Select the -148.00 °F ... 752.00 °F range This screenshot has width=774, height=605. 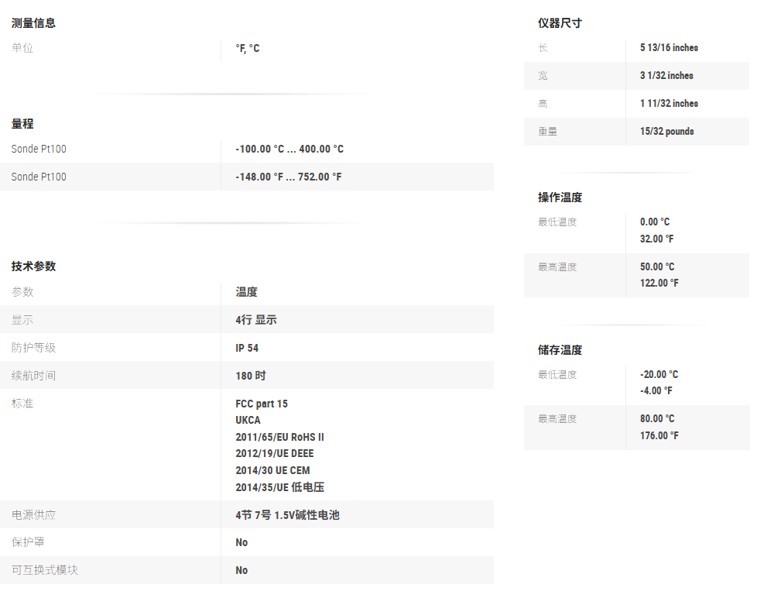[x=289, y=177]
